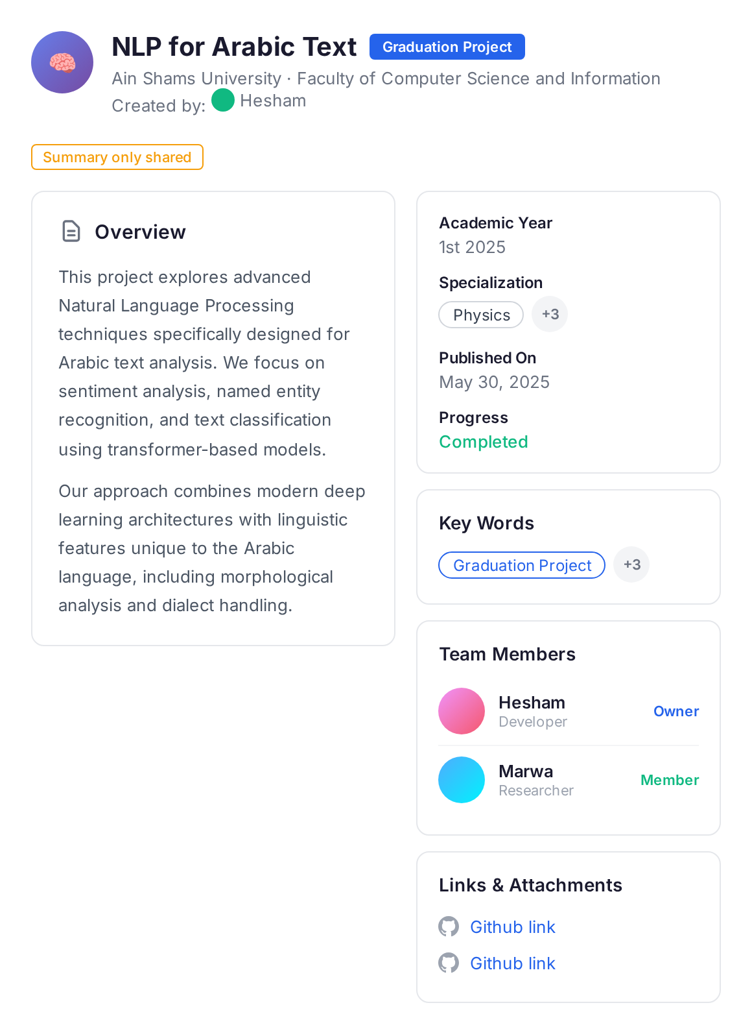Click the second Github icon
Screen dimensions: 752x1016
[x=449, y=963]
